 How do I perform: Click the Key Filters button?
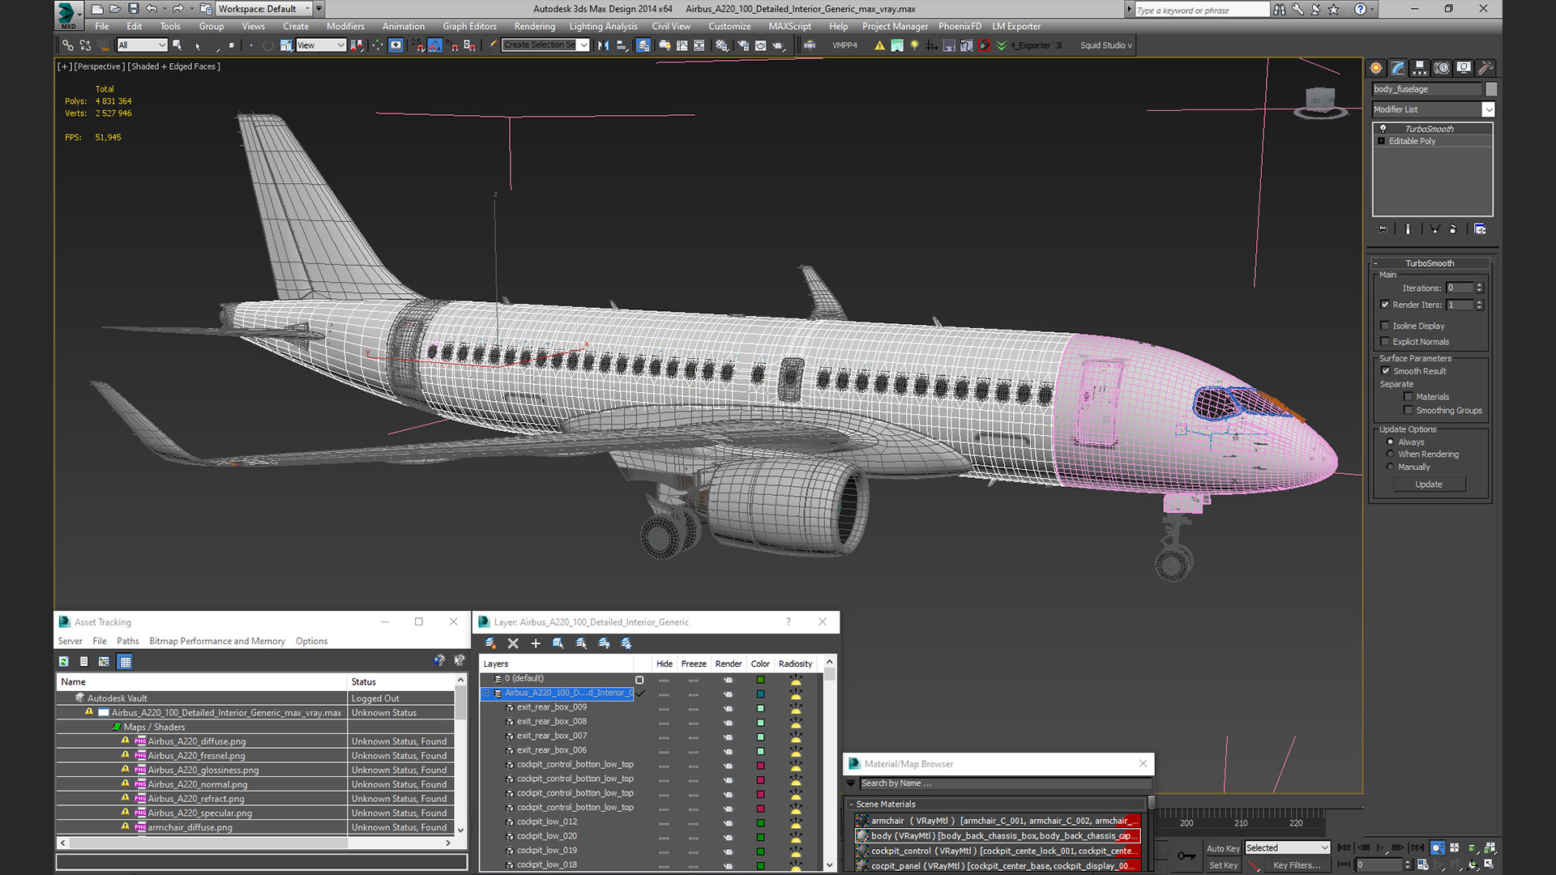click(1296, 865)
